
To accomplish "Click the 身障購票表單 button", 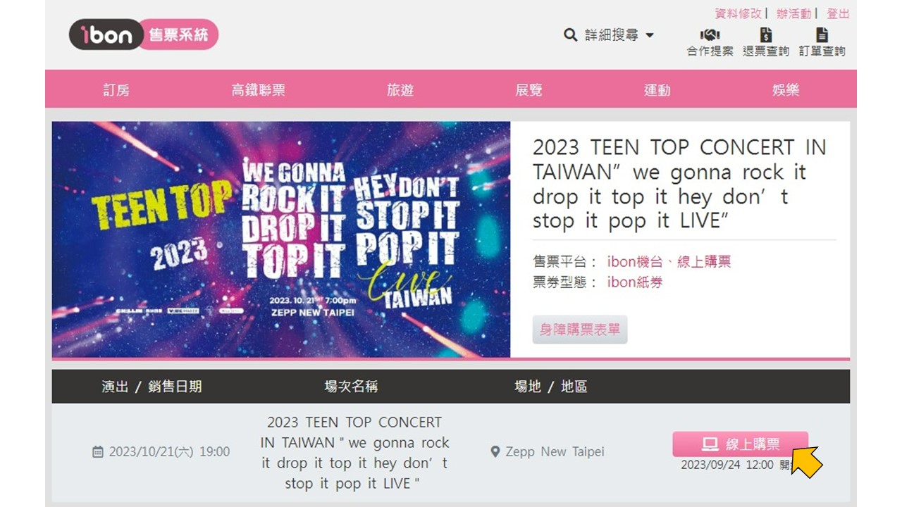I will [580, 329].
